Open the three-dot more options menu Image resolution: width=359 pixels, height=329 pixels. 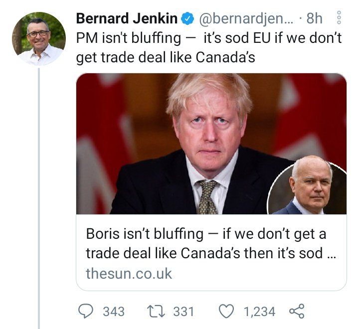(x=340, y=17)
